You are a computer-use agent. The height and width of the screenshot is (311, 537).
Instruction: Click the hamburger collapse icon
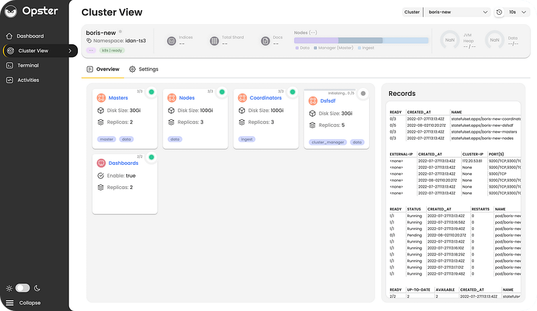point(10,303)
